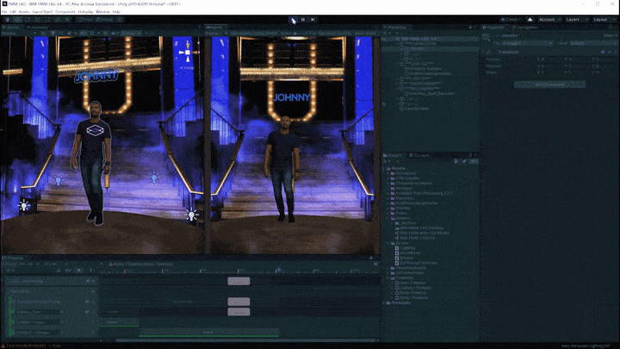Toggle the Pivot/Center handle mode
620x349 pixels.
coord(85,19)
